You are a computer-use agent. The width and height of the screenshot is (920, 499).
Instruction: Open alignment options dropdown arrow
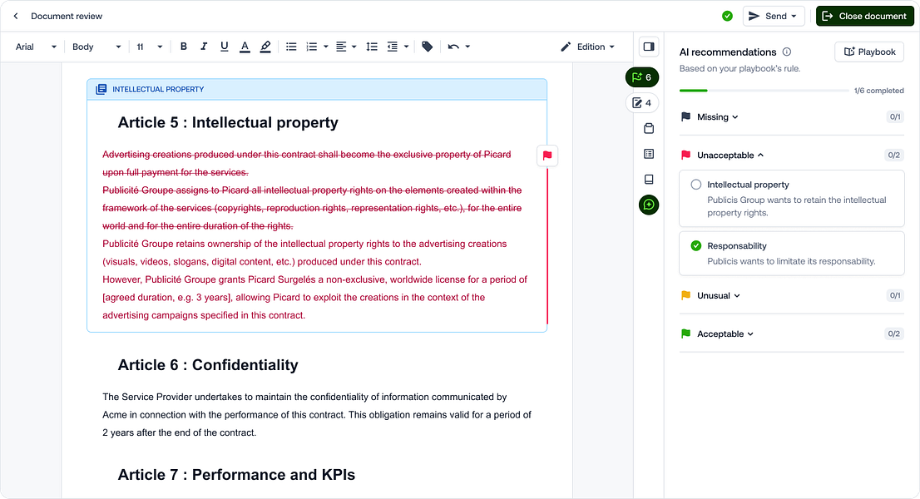(x=354, y=47)
